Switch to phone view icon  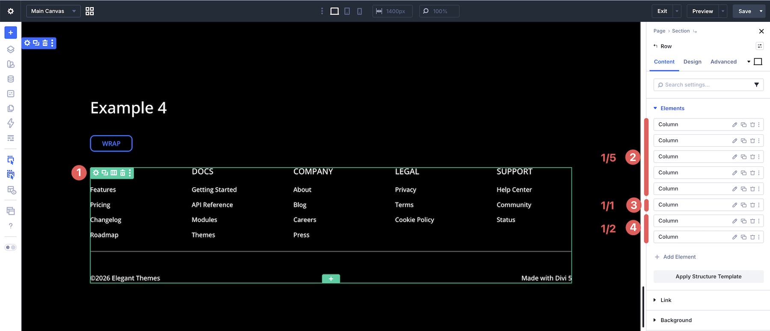tap(359, 11)
